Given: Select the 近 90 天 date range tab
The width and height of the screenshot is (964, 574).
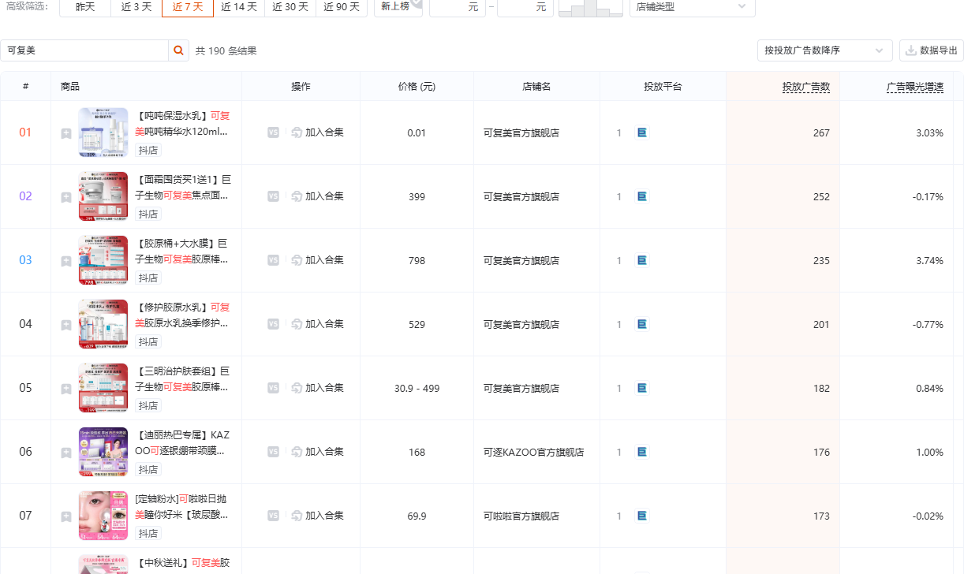Looking at the screenshot, I should 342,7.
